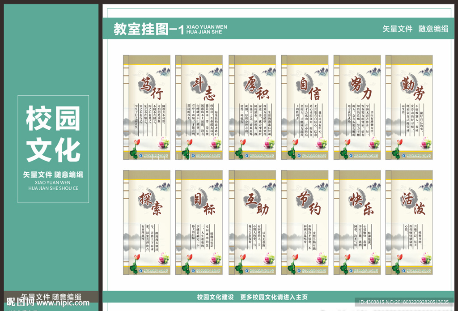Viewport: 458px width, 311px height.
Task: Select the 校园文化 sidebar panel
Action: click(x=54, y=134)
